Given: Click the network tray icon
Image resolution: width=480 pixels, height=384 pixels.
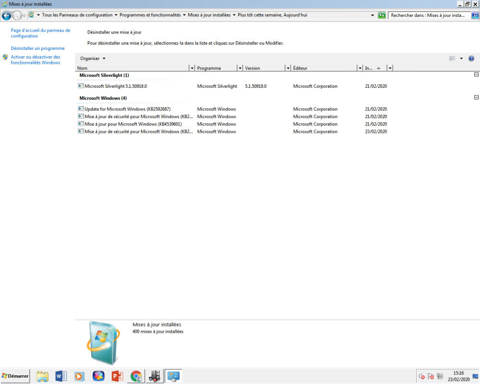Looking at the screenshot, I should coord(440,376).
